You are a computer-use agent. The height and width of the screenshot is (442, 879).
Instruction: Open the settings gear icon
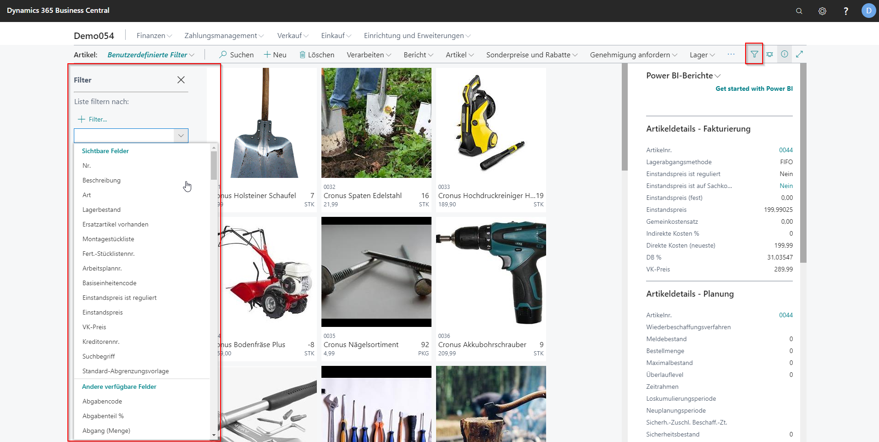click(823, 11)
